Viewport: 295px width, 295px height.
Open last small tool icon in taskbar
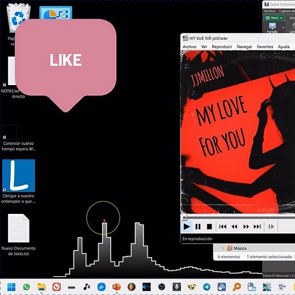(282, 287)
